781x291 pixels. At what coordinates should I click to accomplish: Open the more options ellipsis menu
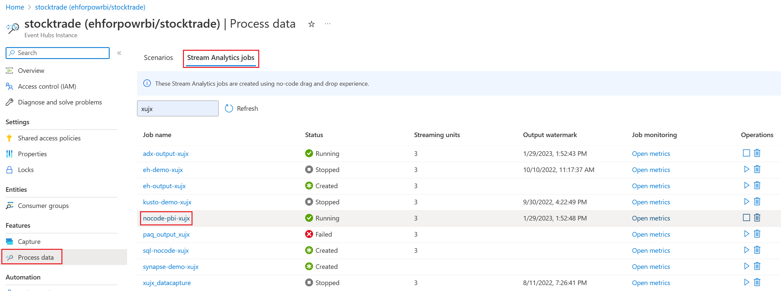[x=328, y=24]
